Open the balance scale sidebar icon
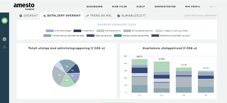Viewport: 227px width, 103px height. 4,39
